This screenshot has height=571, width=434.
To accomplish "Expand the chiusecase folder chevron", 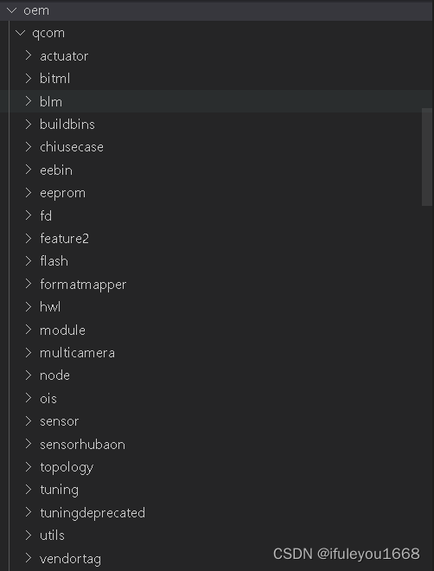I will (29, 147).
